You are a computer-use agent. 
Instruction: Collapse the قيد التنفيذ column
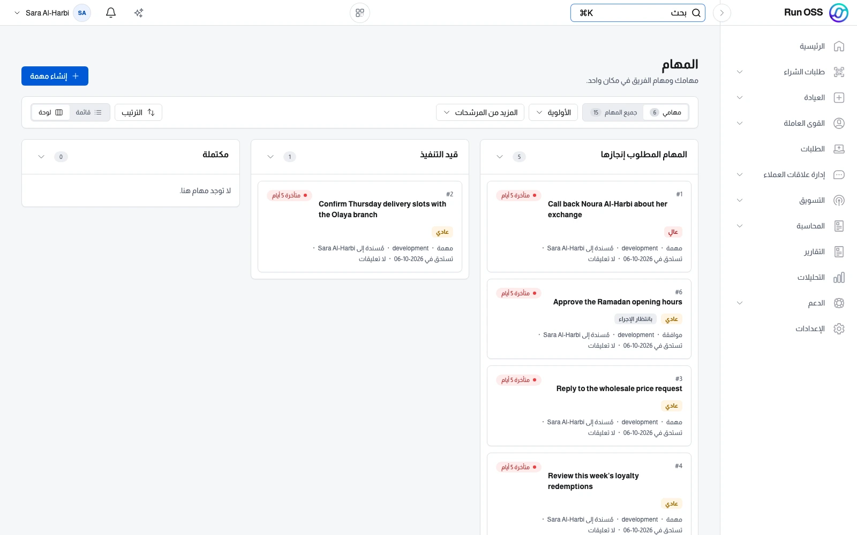(x=270, y=157)
